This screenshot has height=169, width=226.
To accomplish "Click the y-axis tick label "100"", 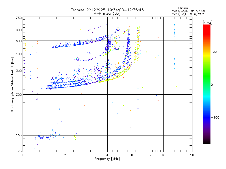I will pos(19,135).
